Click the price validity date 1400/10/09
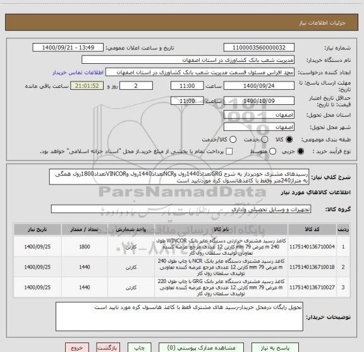 (x=259, y=100)
